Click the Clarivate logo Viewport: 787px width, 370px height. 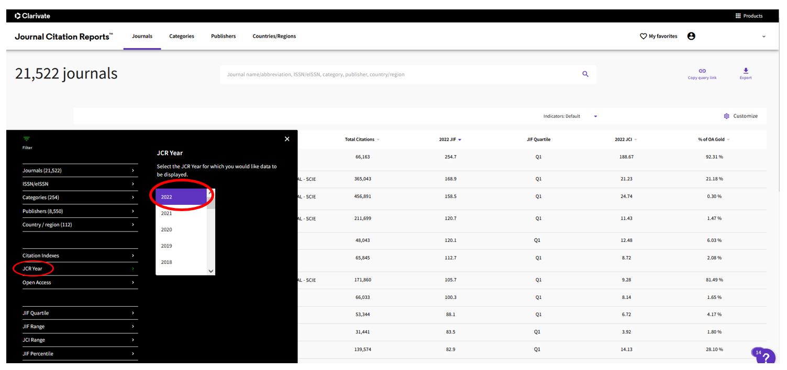click(32, 16)
